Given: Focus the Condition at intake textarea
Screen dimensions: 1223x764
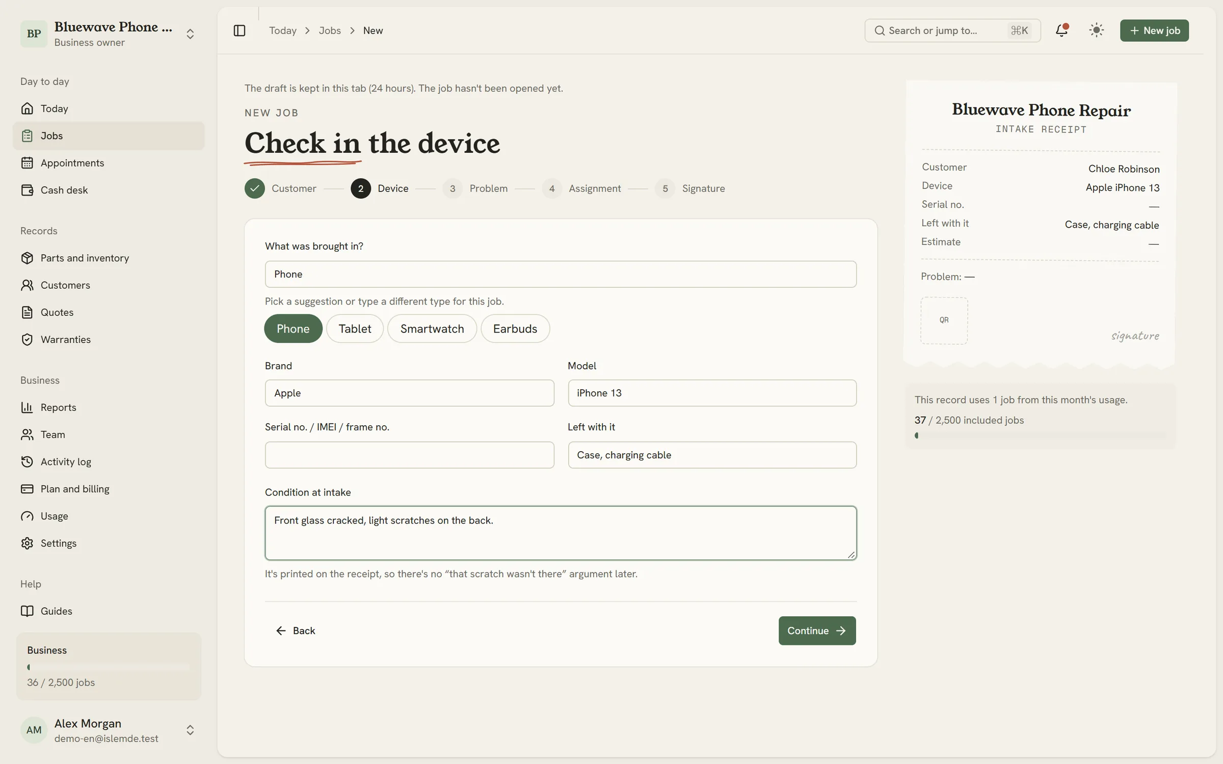Looking at the screenshot, I should tap(561, 533).
